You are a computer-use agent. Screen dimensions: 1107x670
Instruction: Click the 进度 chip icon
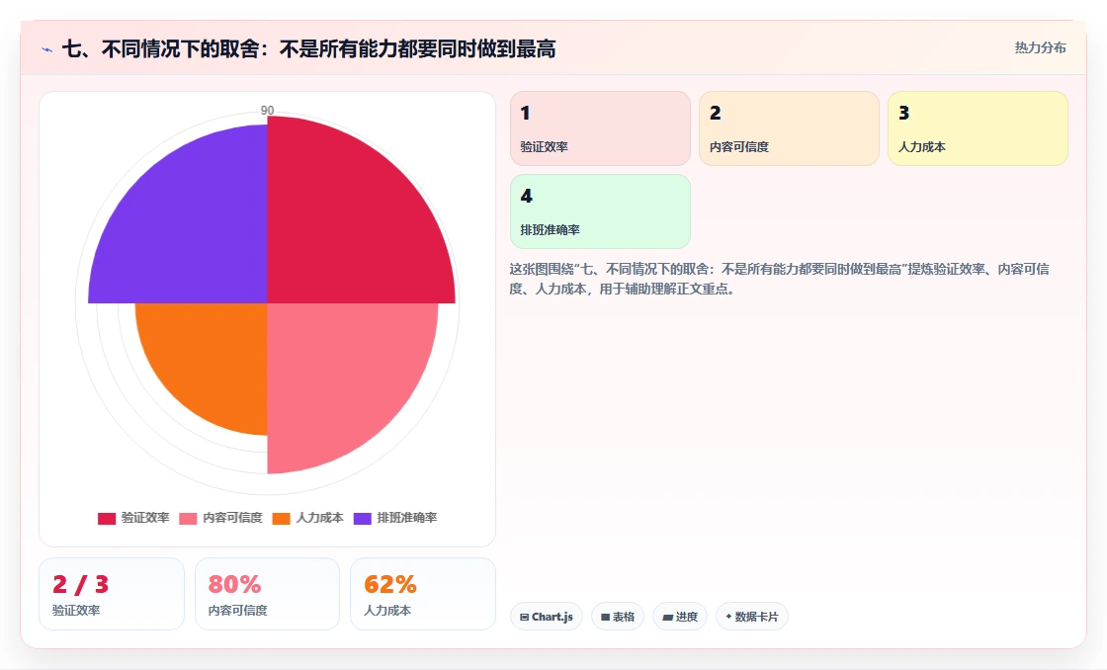(x=667, y=617)
